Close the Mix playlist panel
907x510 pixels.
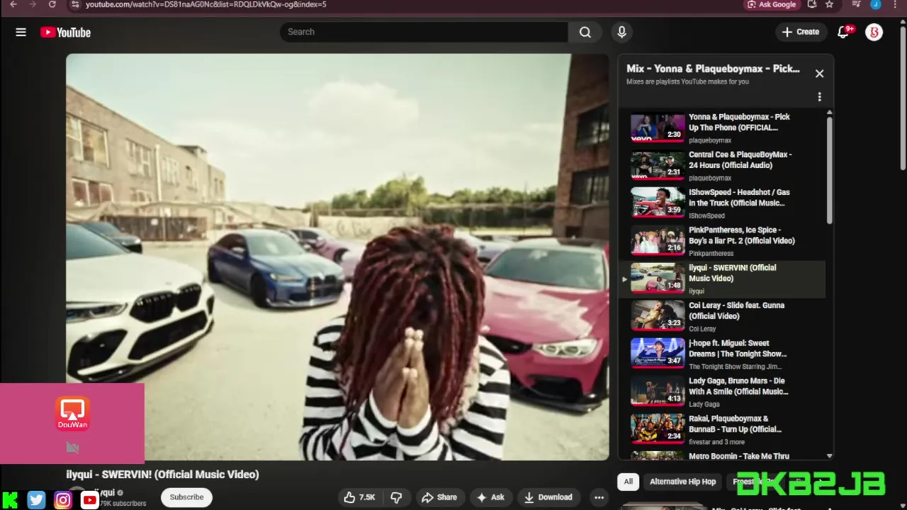pos(819,74)
